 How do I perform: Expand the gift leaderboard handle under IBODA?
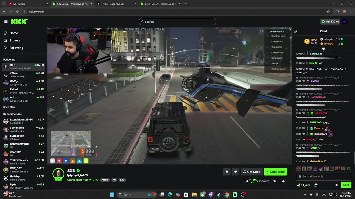tap(323, 49)
